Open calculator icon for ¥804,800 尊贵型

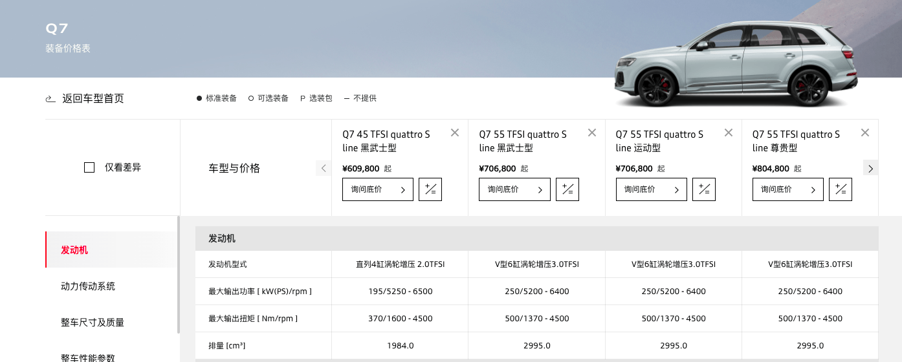coord(841,189)
